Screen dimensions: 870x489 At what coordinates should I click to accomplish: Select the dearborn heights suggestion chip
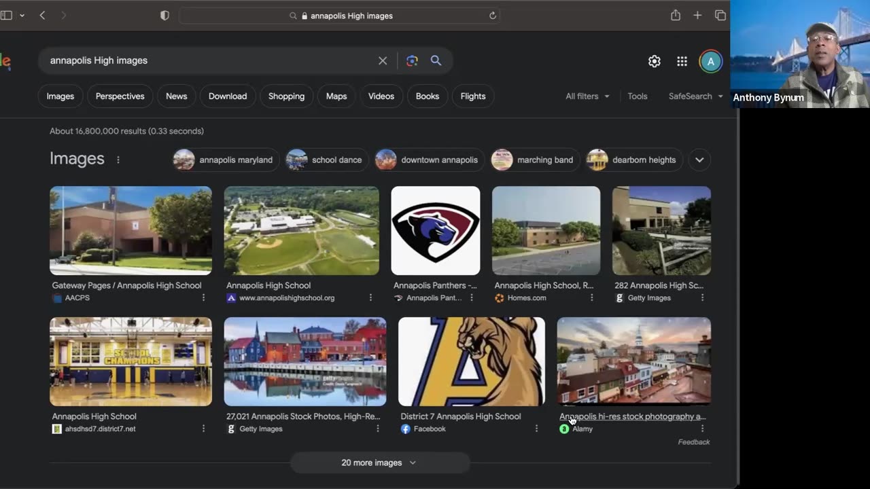635,160
